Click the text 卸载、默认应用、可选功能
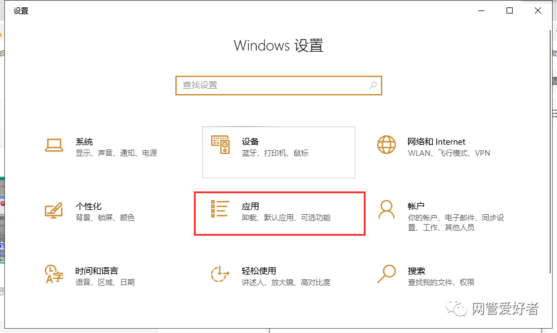Viewport: 557px width, 333px height. coord(286,217)
